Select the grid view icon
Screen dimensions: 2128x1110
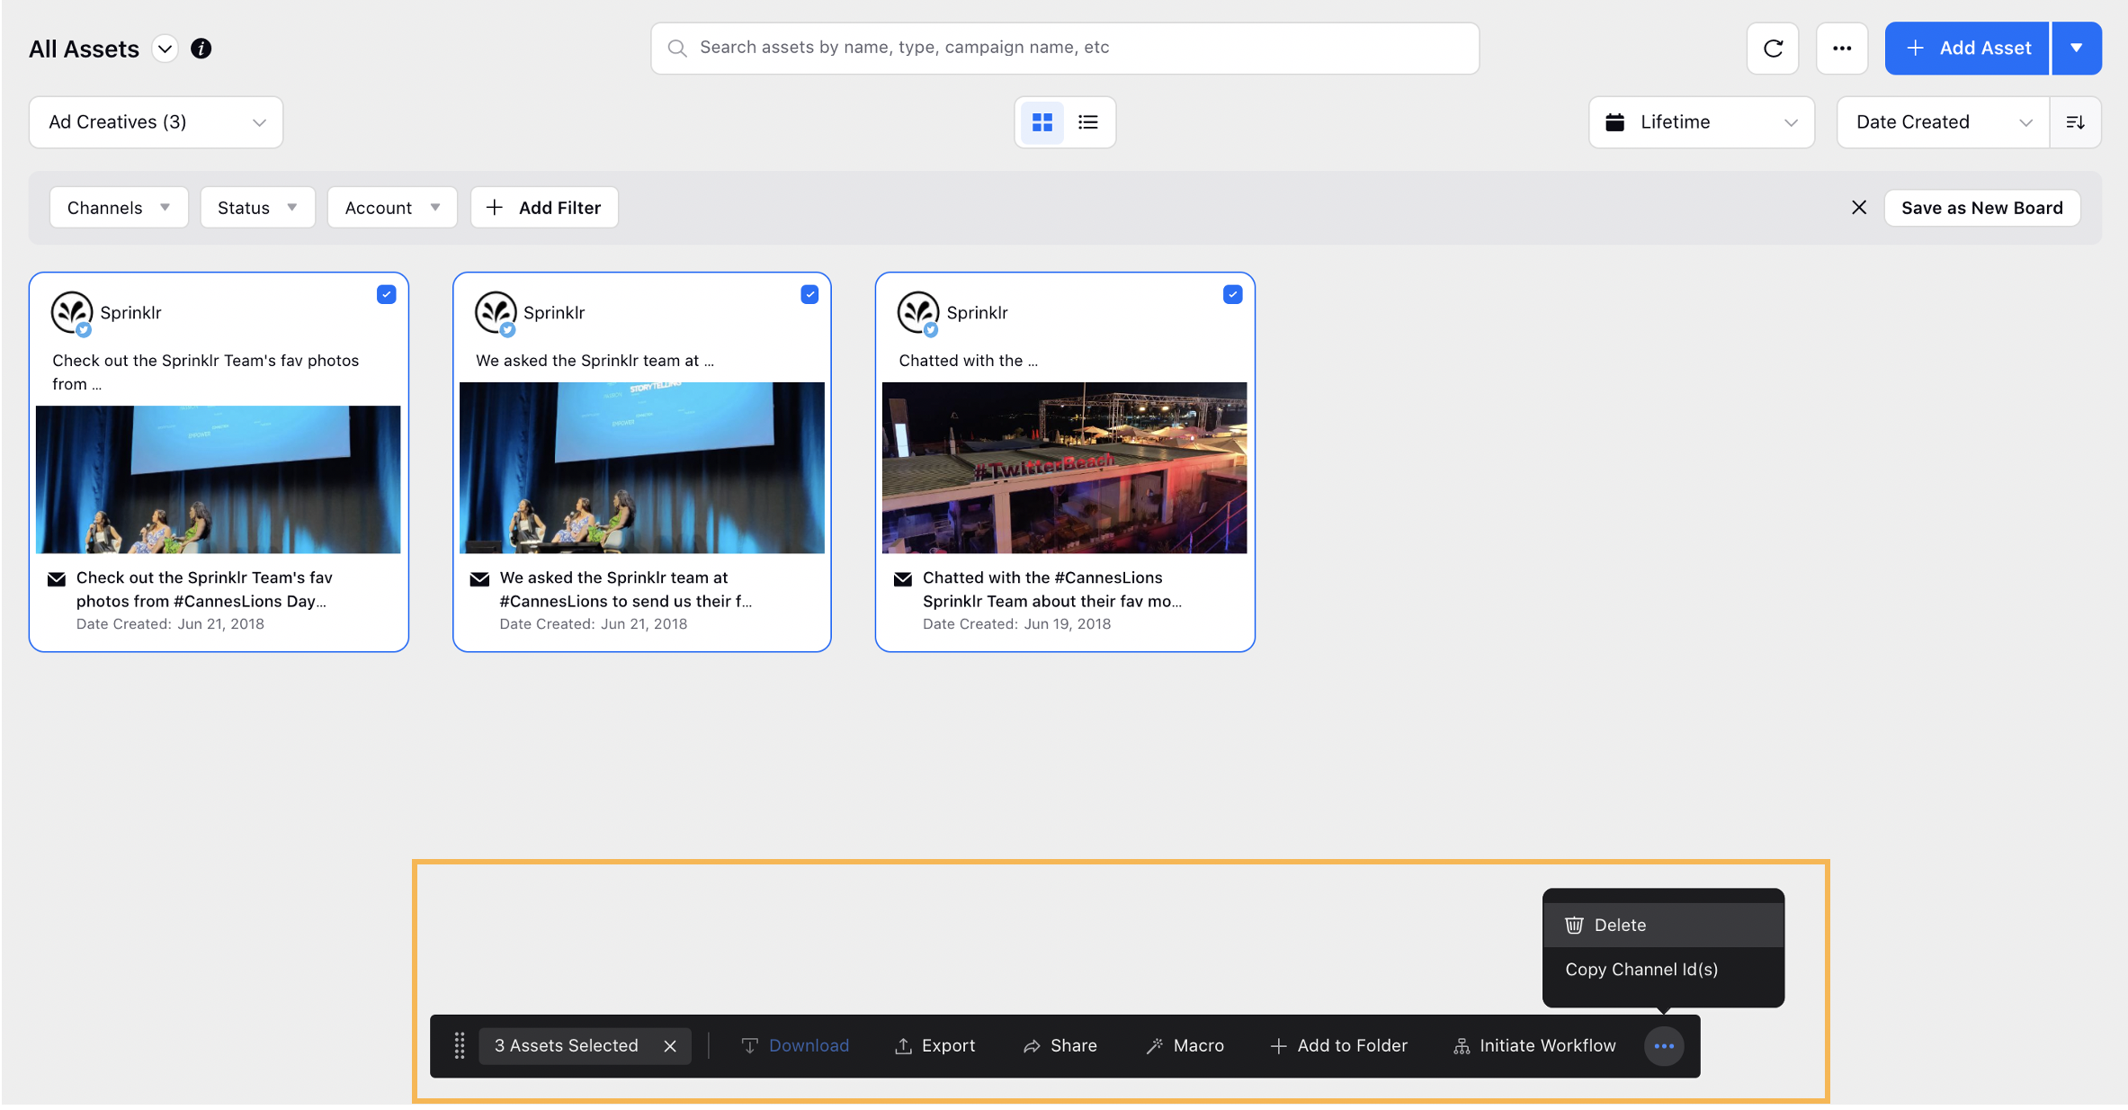1042,122
